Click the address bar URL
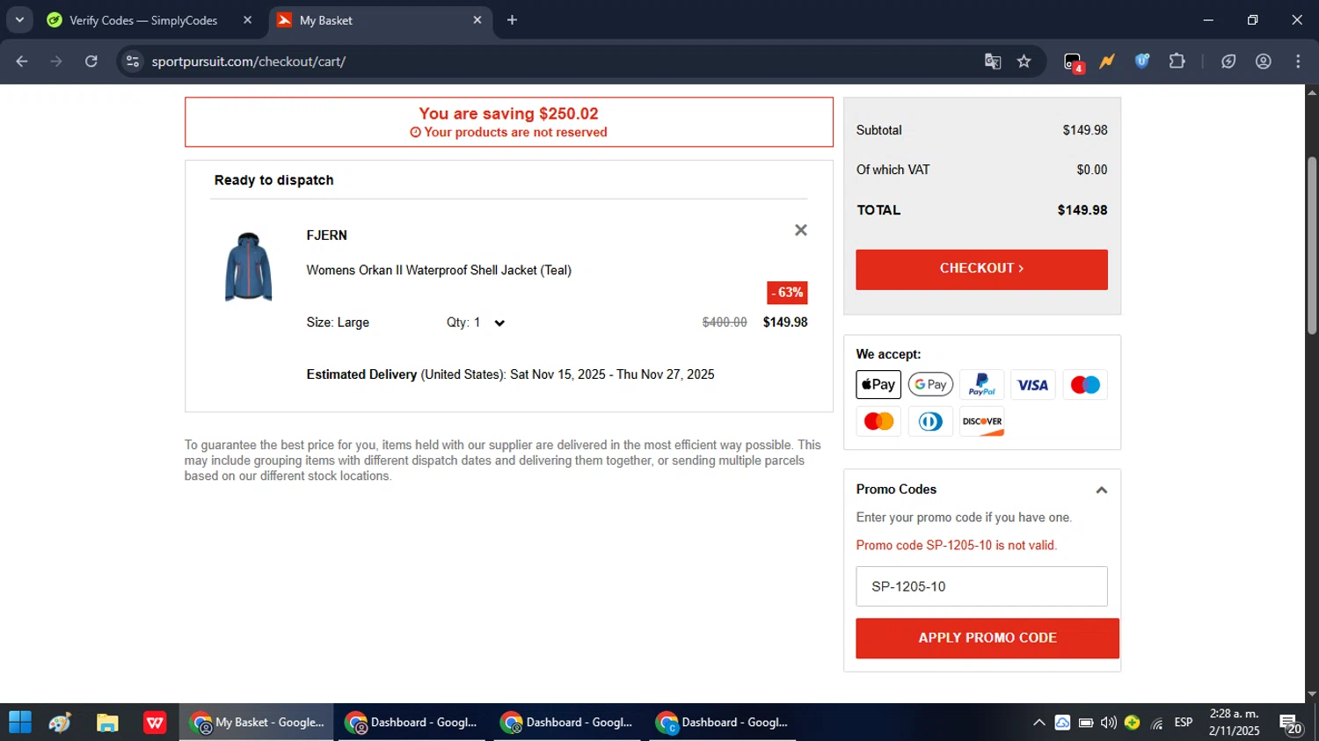The width and height of the screenshot is (1319, 741). [249, 62]
